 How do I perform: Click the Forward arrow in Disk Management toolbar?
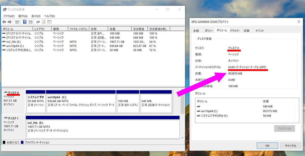coord(10,22)
